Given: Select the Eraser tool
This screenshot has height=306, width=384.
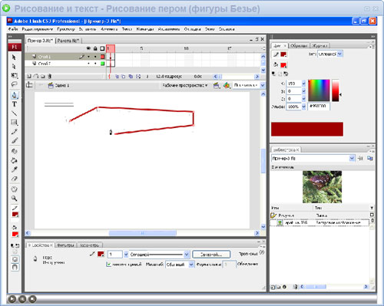Looking at the screenshot, I should coord(15,179).
